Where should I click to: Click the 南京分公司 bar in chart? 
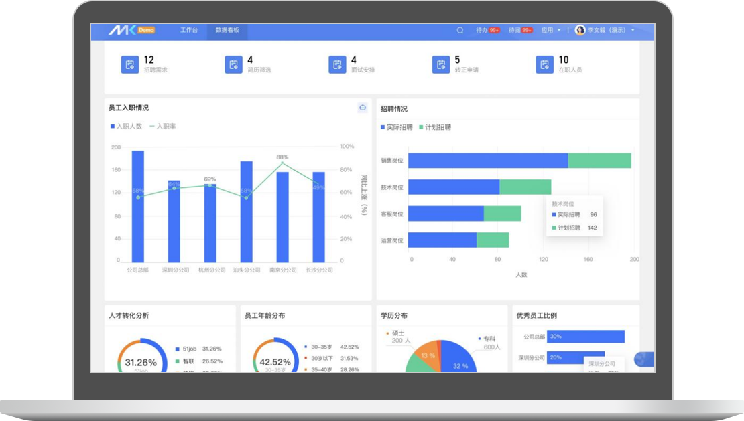pos(283,216)
